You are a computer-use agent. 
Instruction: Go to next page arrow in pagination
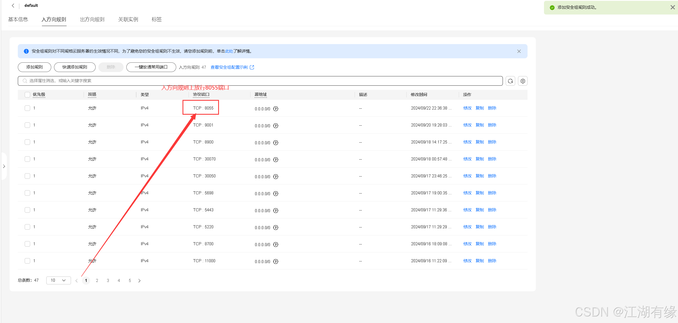(x=139, y=281)
